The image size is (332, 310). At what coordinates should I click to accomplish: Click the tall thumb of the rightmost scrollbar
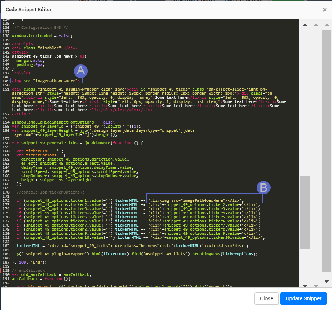[x=326, y=150]
